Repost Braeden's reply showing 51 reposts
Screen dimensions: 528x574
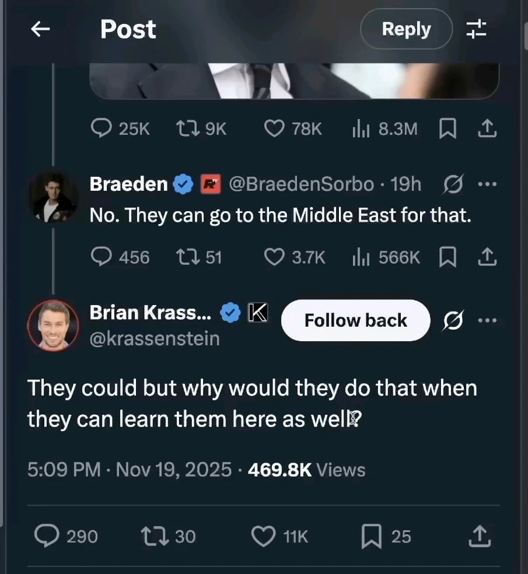click(x=186, y=257)
